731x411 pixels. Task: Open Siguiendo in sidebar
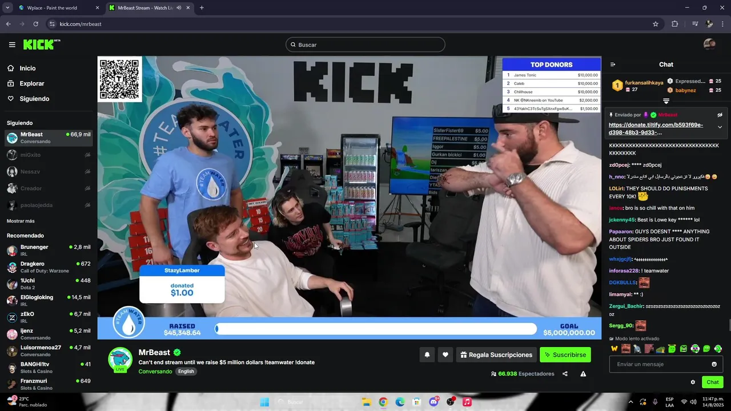pyautogui.click(x=34, y=99)
